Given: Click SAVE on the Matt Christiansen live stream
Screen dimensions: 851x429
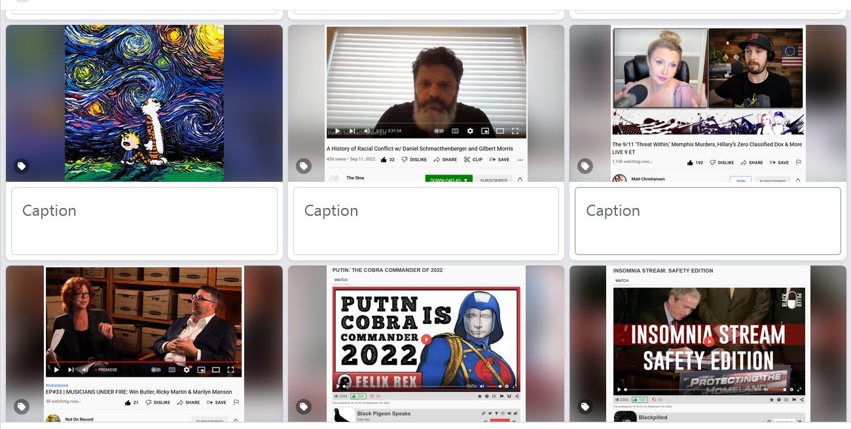Looking at the screenshot, I should [x=779, y=163].
